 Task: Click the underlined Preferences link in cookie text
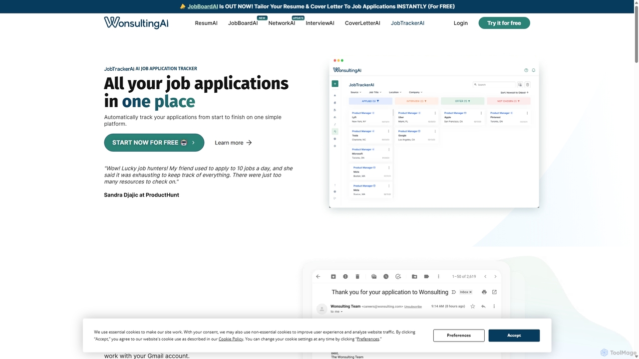pyautogui.click(x=368, y=339)
